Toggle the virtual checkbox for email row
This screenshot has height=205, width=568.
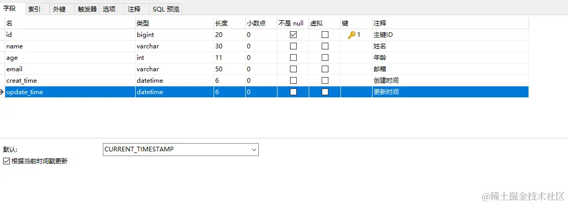[325, 69]
